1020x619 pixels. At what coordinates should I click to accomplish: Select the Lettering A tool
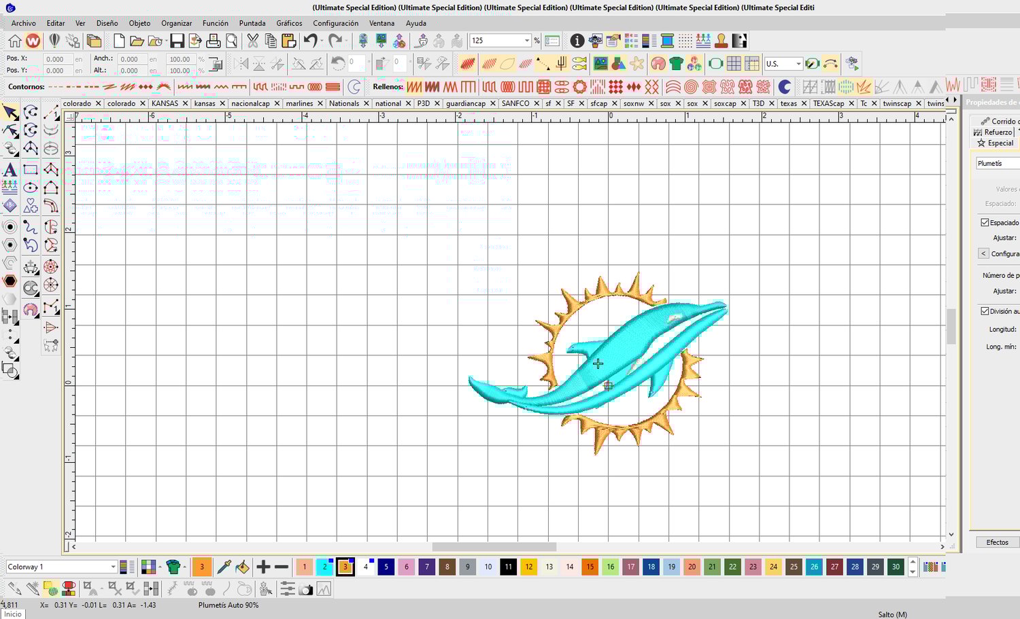click(x=10, y=169)
